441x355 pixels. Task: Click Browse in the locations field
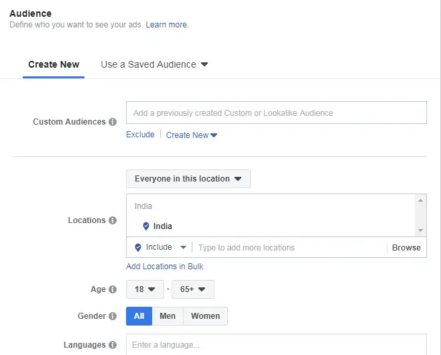(406, 248)
